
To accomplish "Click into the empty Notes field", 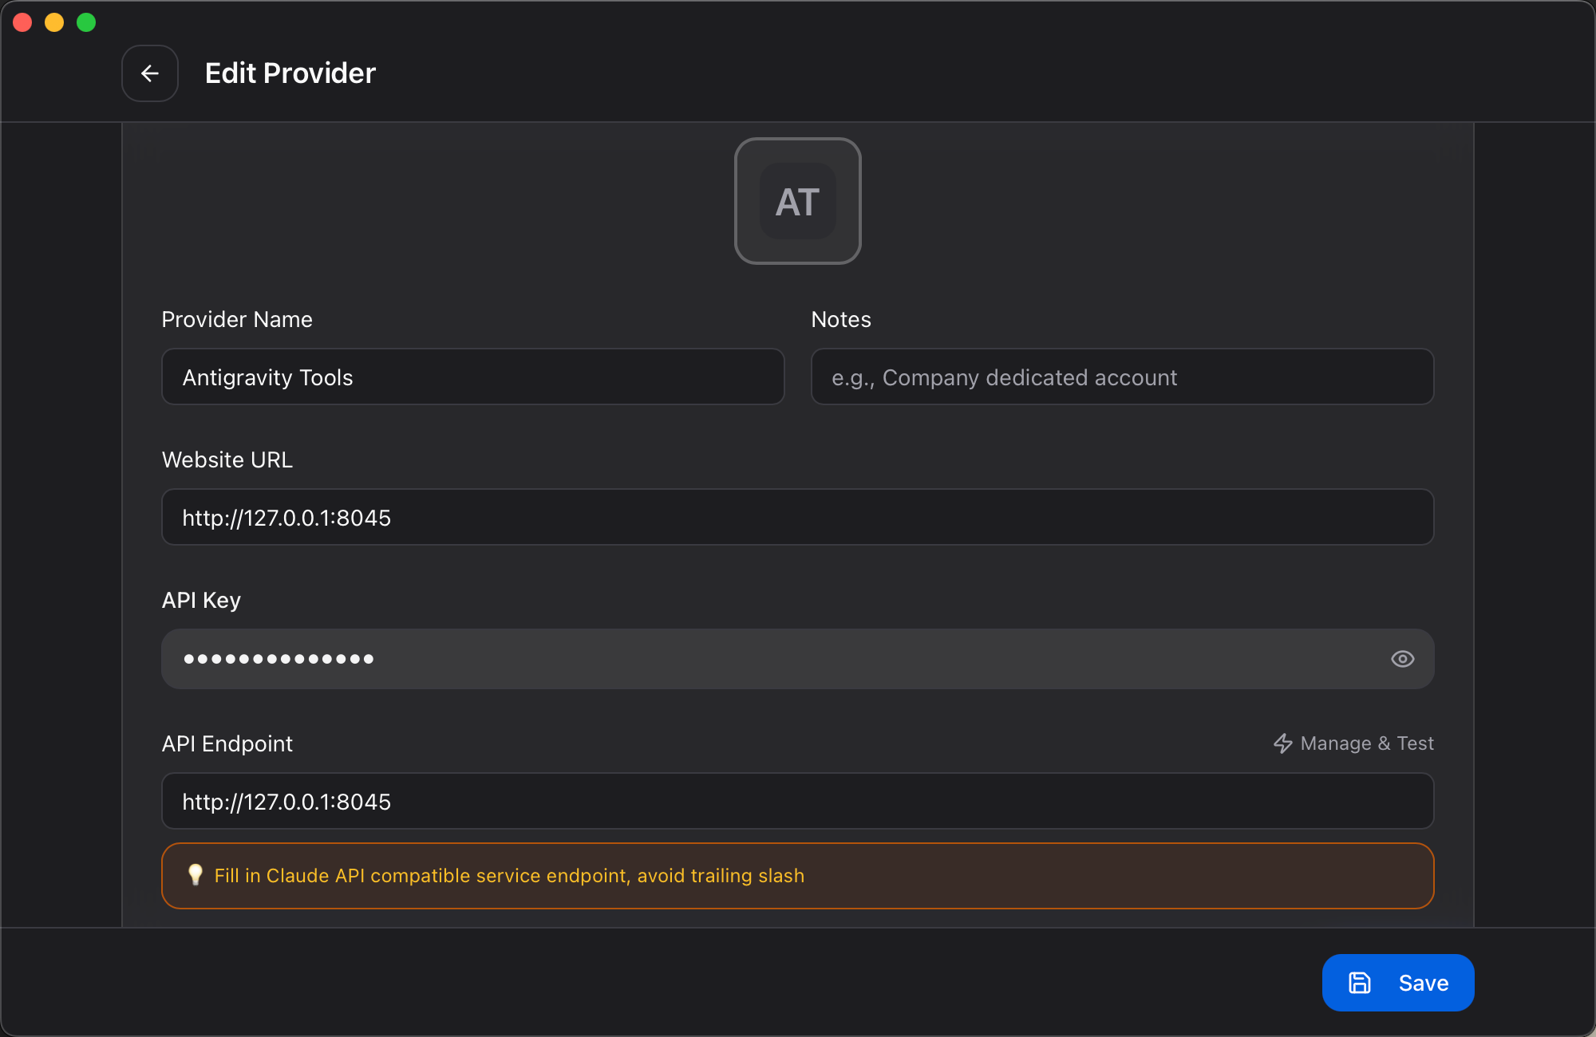I will (1122, 377).
